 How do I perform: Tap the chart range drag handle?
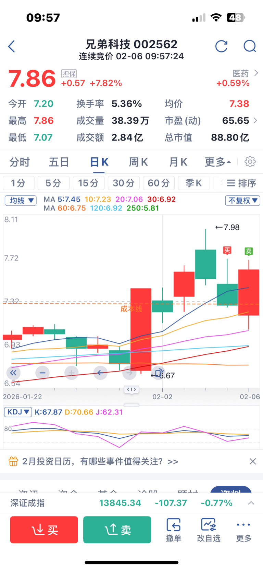coord(131,389)
